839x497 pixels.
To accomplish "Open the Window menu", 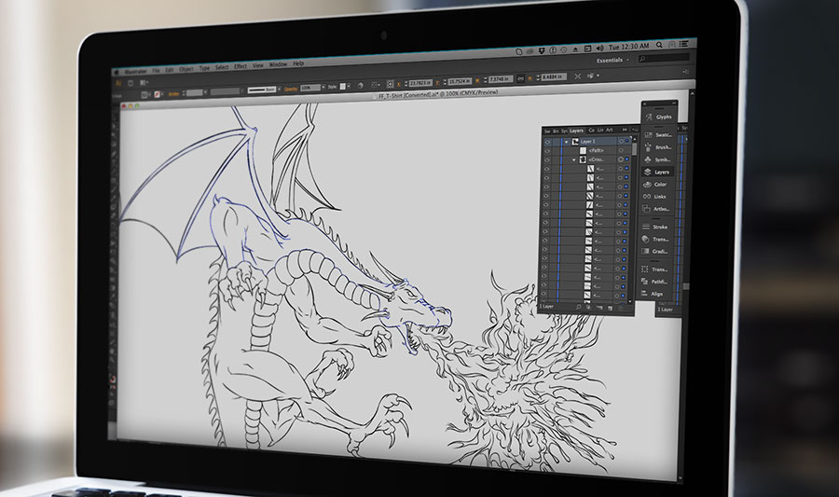I will [278, 64].
